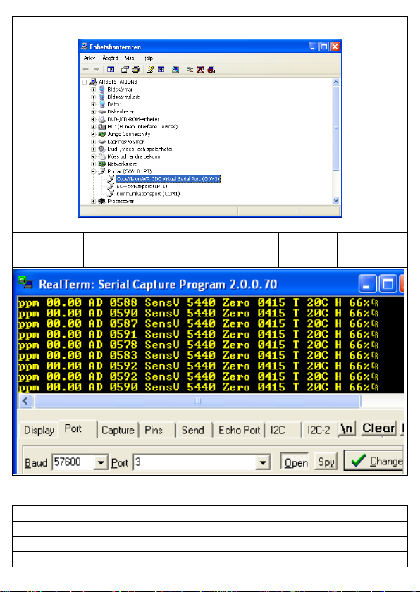Click the Print toolbar icon

click(136, 70)
